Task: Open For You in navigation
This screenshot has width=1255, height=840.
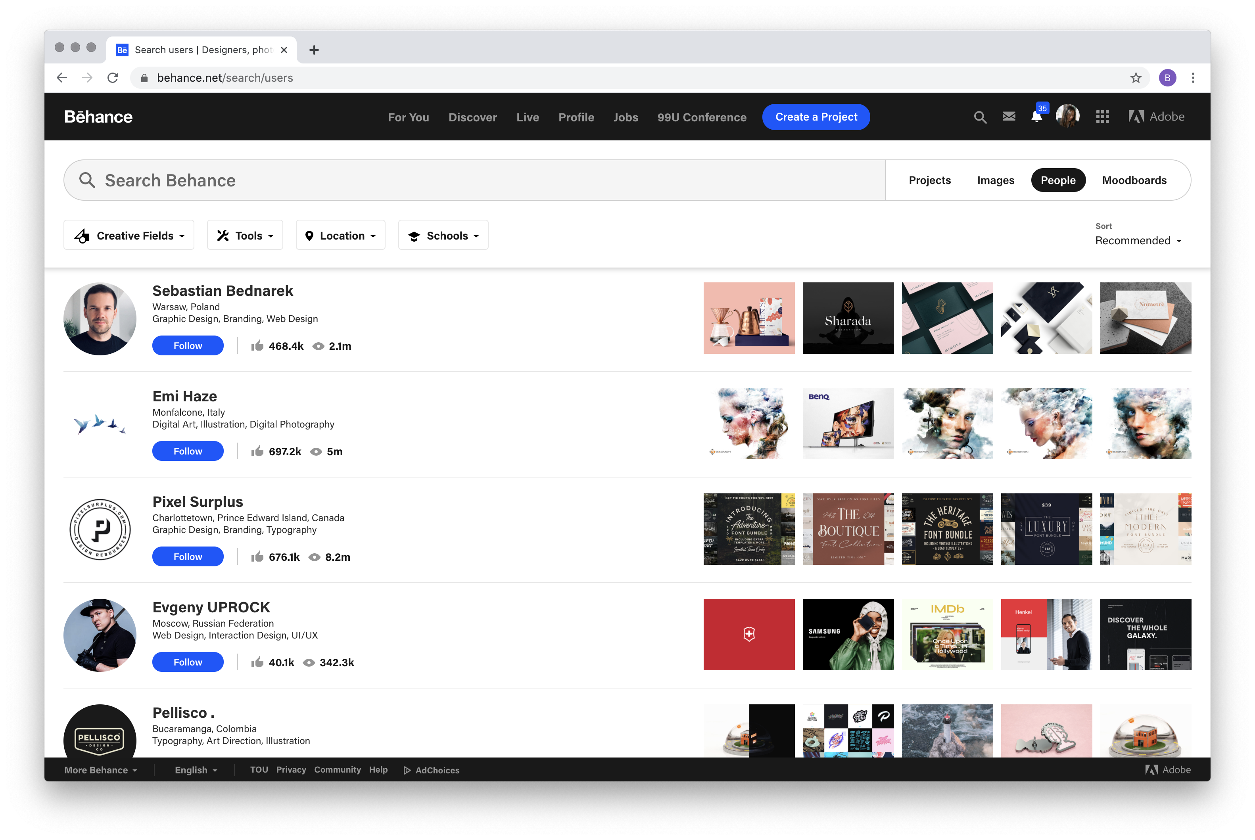Action: point(408,117)
